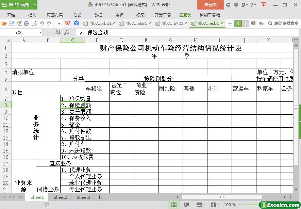
Task: Open file with the folder icon
Action: click(x=4, y=23)
